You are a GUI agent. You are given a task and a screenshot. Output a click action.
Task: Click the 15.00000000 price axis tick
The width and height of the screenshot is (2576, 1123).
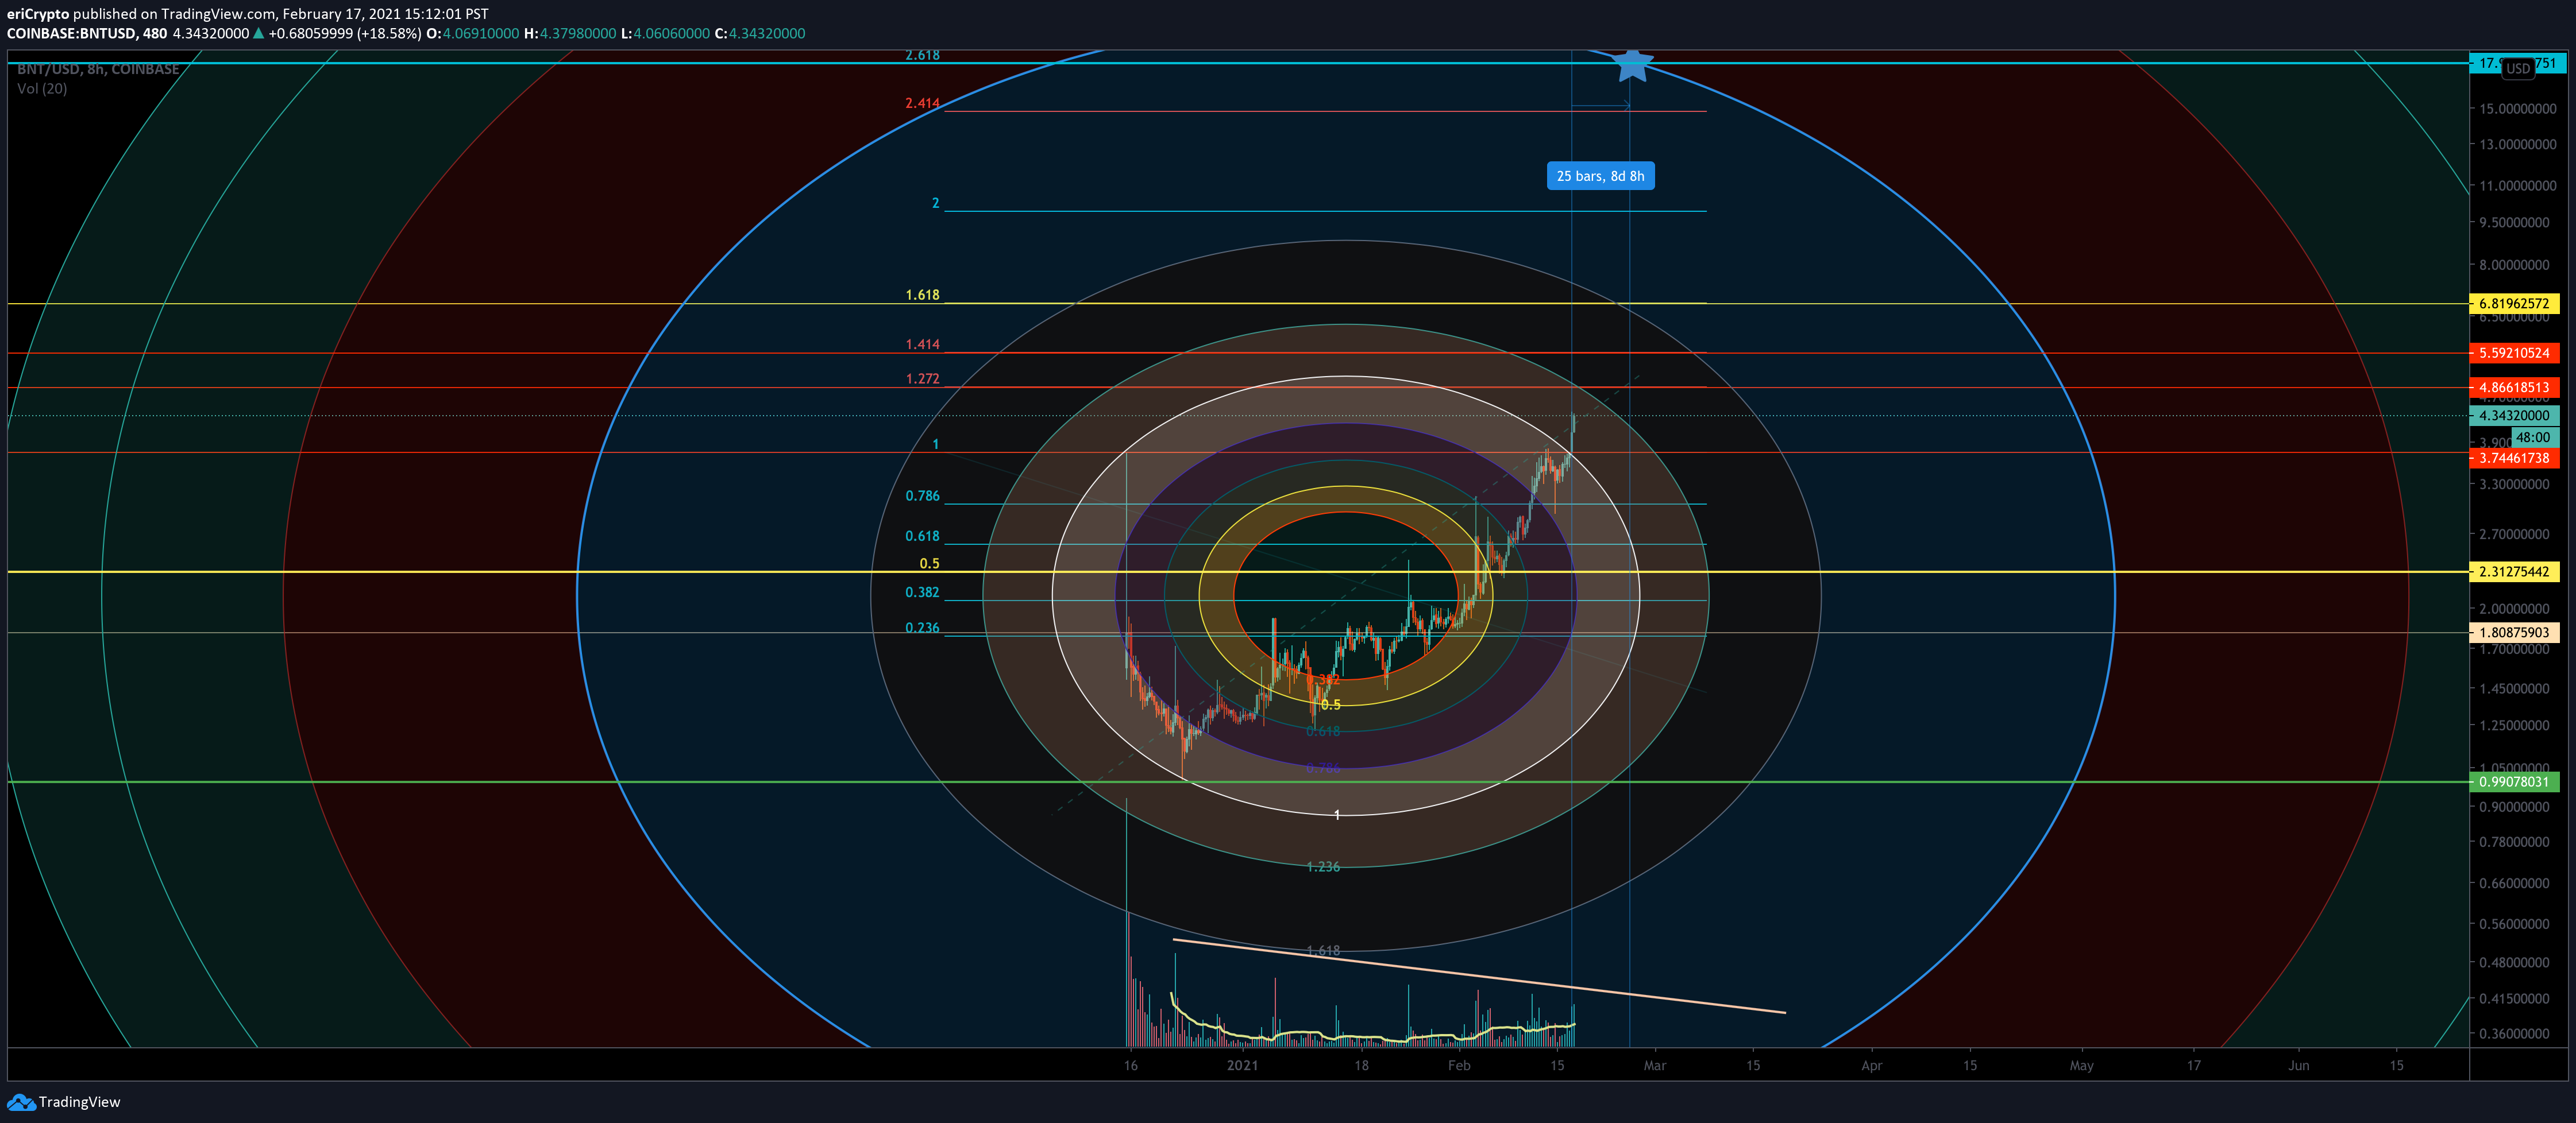pyautogui.click(x=2517, y=109)
